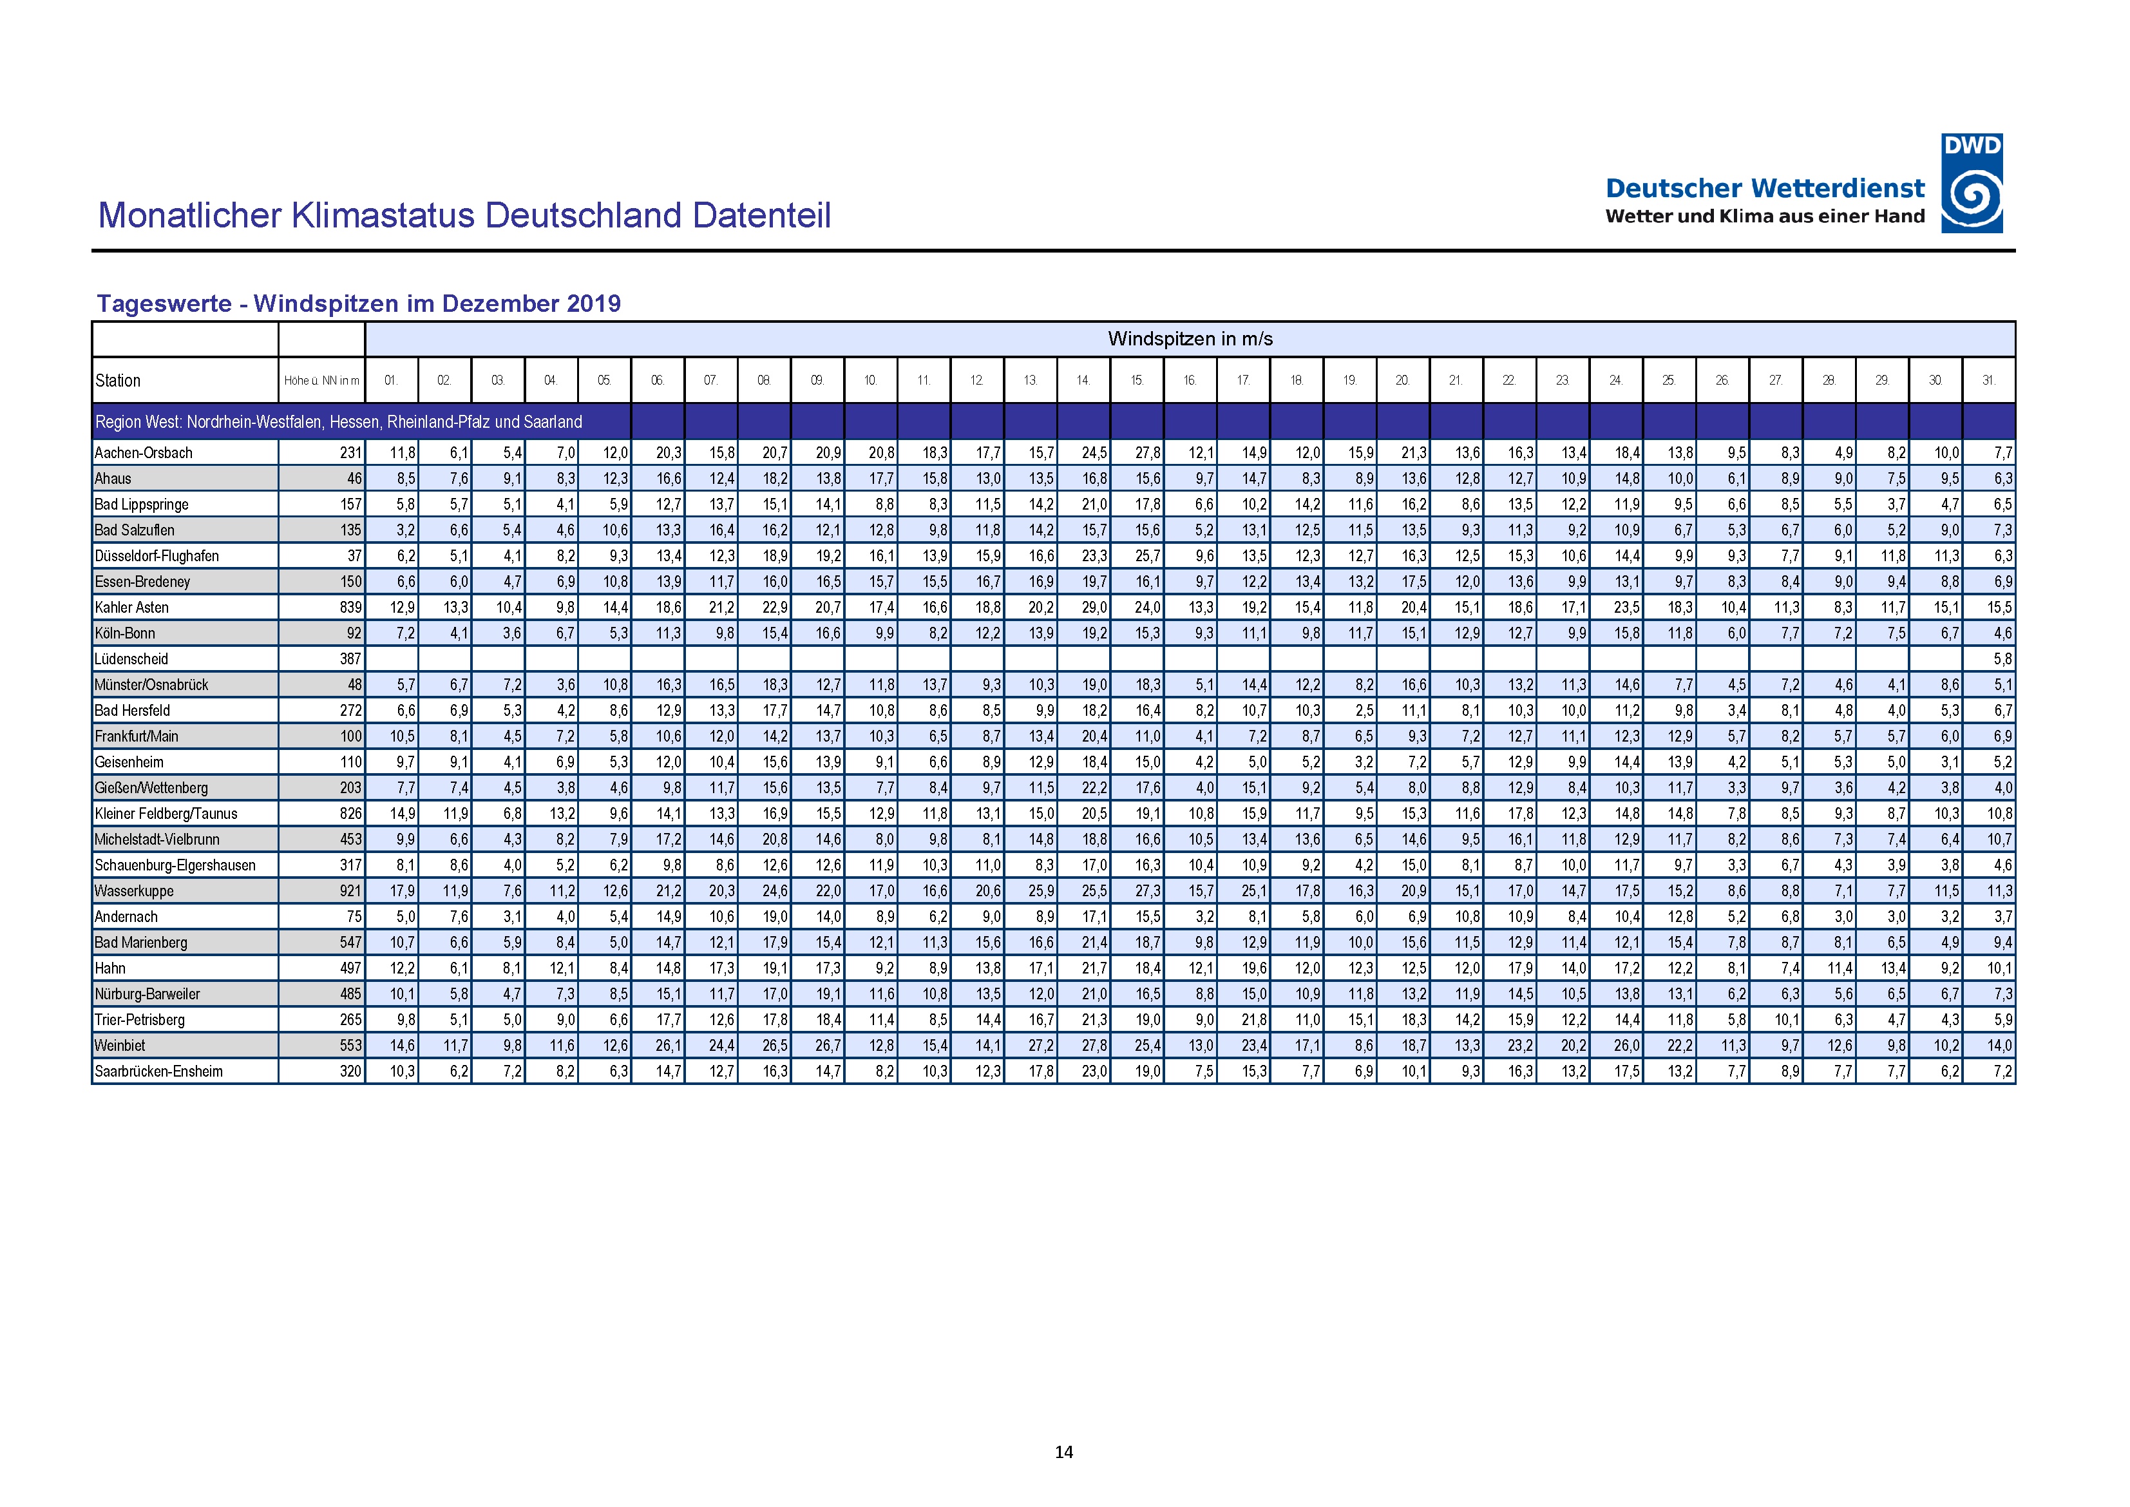
Task: Click Lüdenscheid's only wind value 5,8
Action: [2003, 659]
